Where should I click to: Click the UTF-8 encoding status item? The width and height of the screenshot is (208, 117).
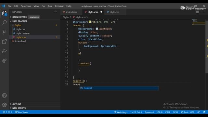point(159,112)
